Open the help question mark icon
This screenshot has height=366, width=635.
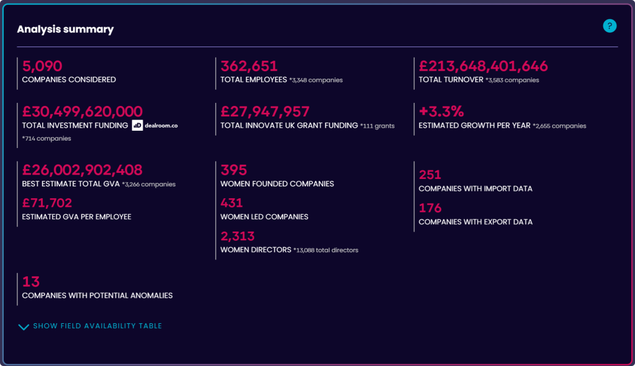[x=610, y=26]
